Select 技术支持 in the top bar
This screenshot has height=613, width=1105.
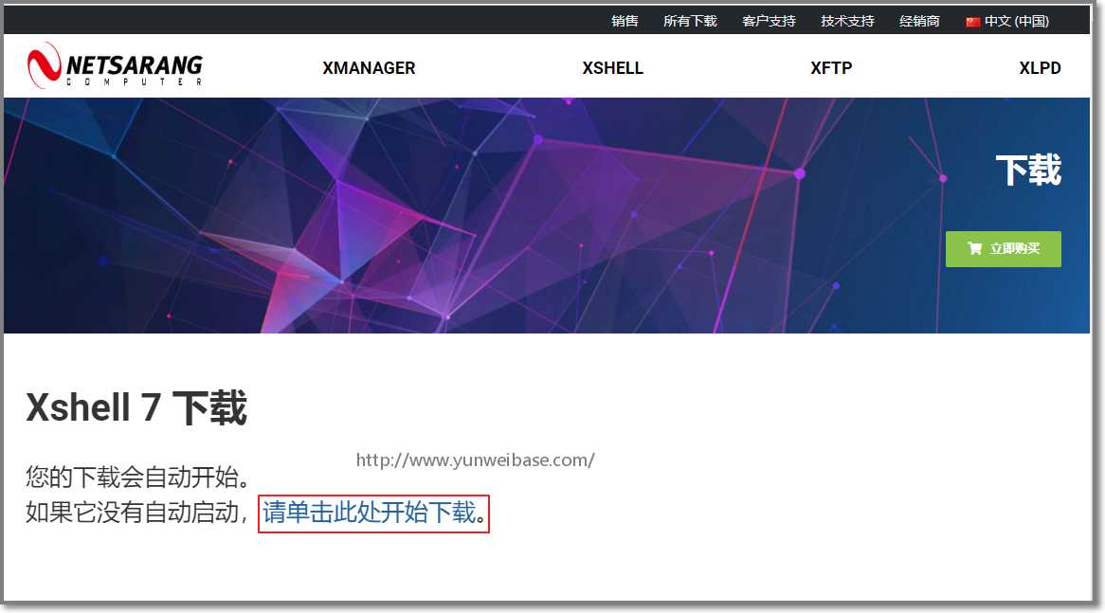(848, 21)
